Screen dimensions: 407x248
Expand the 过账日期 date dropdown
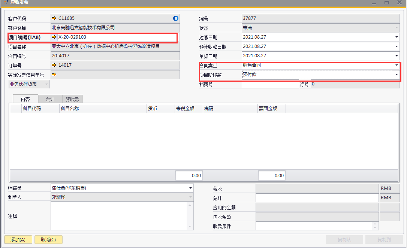(397, 37)
